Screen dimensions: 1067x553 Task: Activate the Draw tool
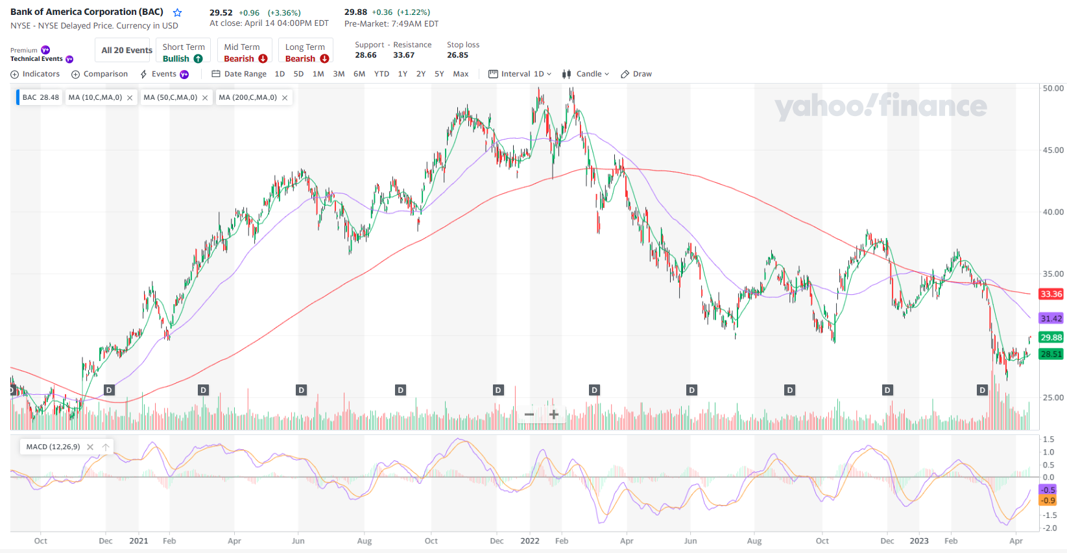pyautogui.click(x=636, y=74)
